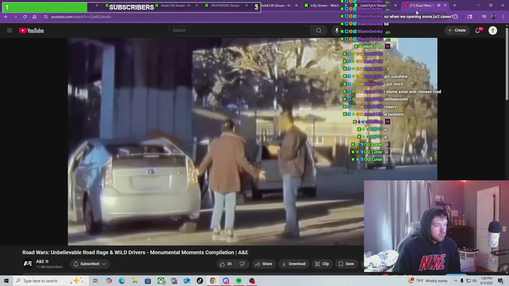Like the Road Wars video
This screenshot has height=286, width=509.
pos(225,264)
